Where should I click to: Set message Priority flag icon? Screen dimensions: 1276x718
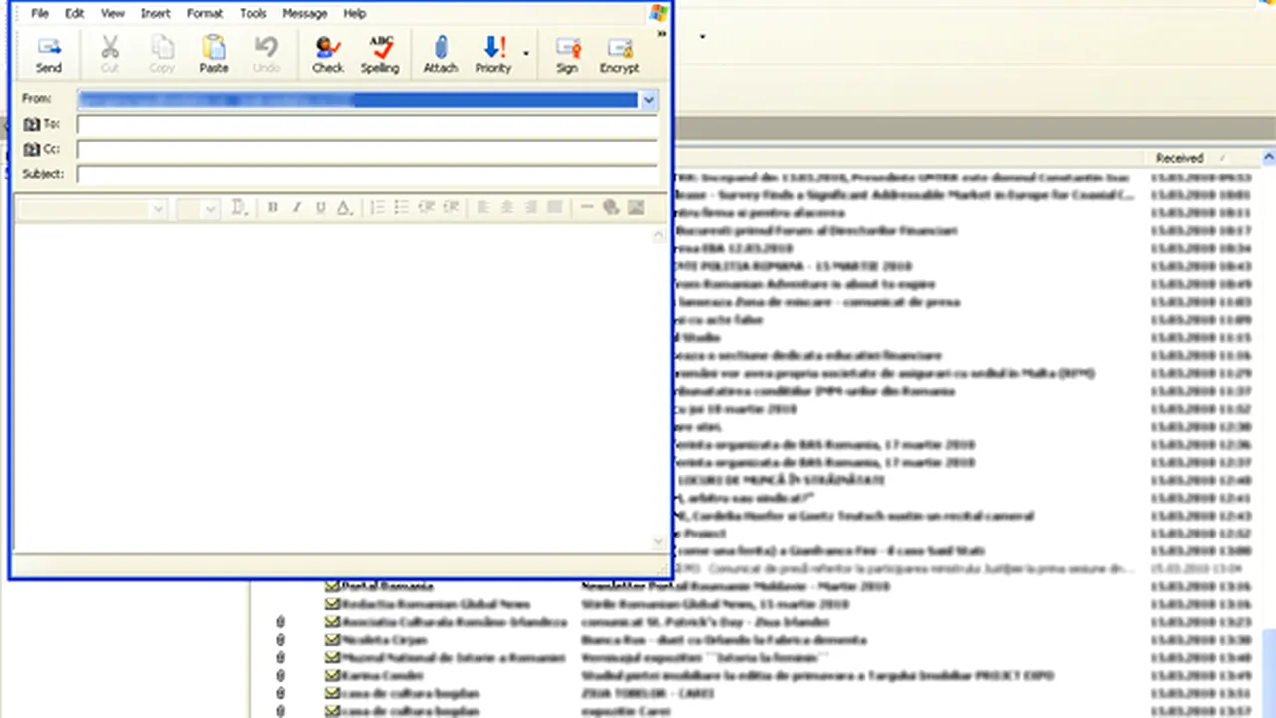pyautogui.click(x=492, y=54)
